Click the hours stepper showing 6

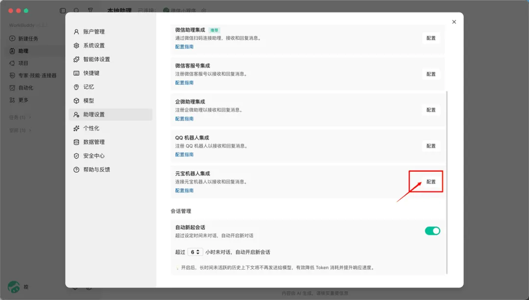coord(195,252)
